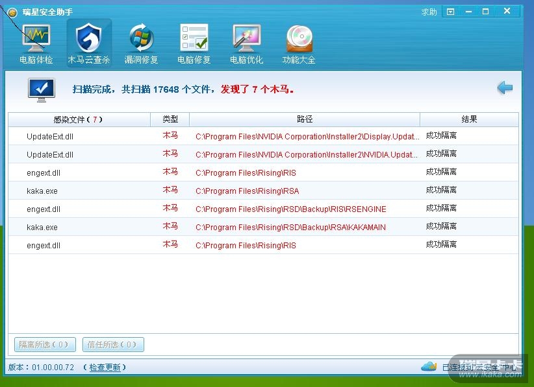The width and height of the screenshot is (534, 387).
Task: Select kaka.exe row with KAKAMAIN path
Action: [263, 227]
